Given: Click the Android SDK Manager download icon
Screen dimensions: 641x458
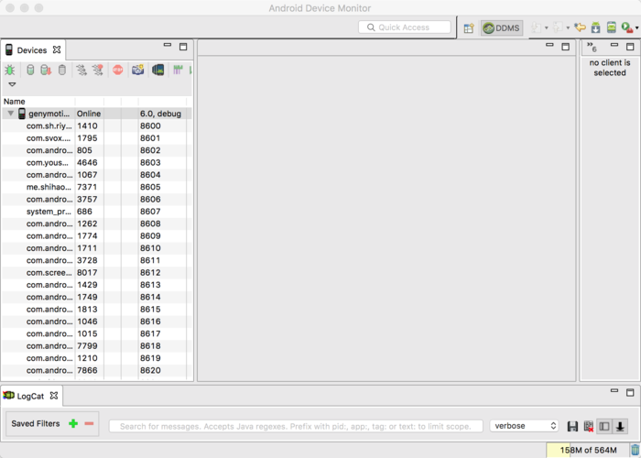Looking at the screenshot, I should pos(595,27).
